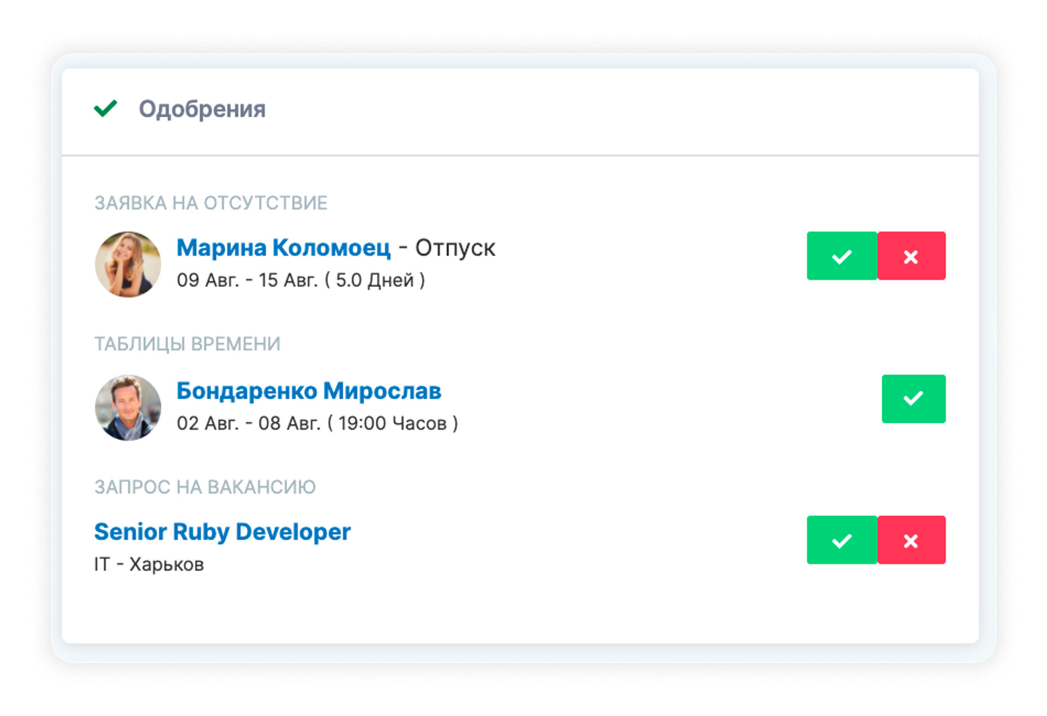Click the ТАБЛИЦЫ ВРЕМЕНИ section label
Viewport: 1047px width, 716px height.
point(188,344)
